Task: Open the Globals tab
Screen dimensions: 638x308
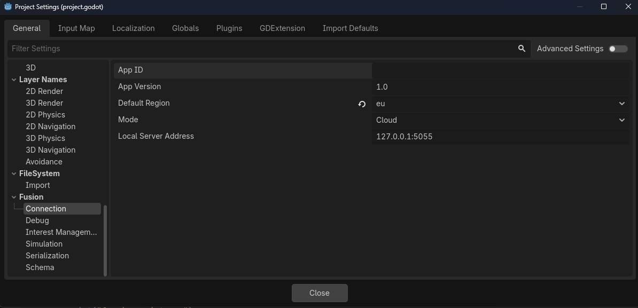Action: 185,28
